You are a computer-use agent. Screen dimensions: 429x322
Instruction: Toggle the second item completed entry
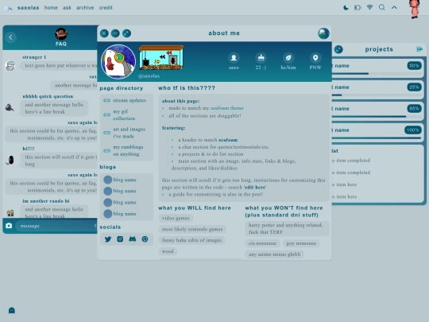[x=351, y=173]
